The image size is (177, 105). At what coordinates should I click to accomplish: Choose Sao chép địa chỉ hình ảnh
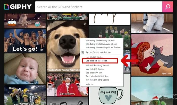[x=97, y=76]
